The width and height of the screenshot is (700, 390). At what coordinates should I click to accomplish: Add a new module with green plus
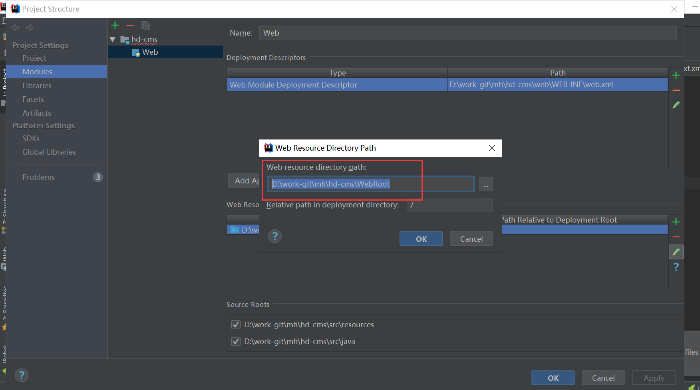pyautogui.click(x=115, y=26)
